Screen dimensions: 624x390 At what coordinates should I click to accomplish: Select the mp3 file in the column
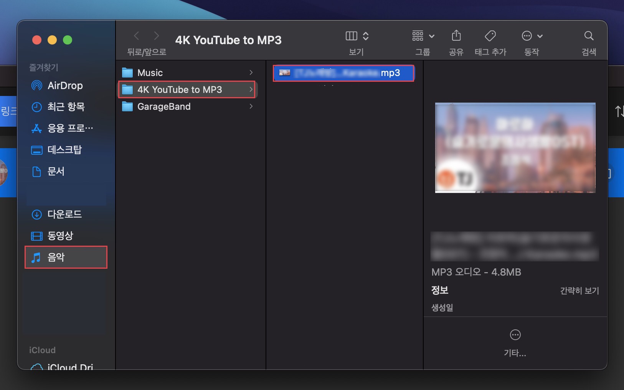(x=343, y=73)
